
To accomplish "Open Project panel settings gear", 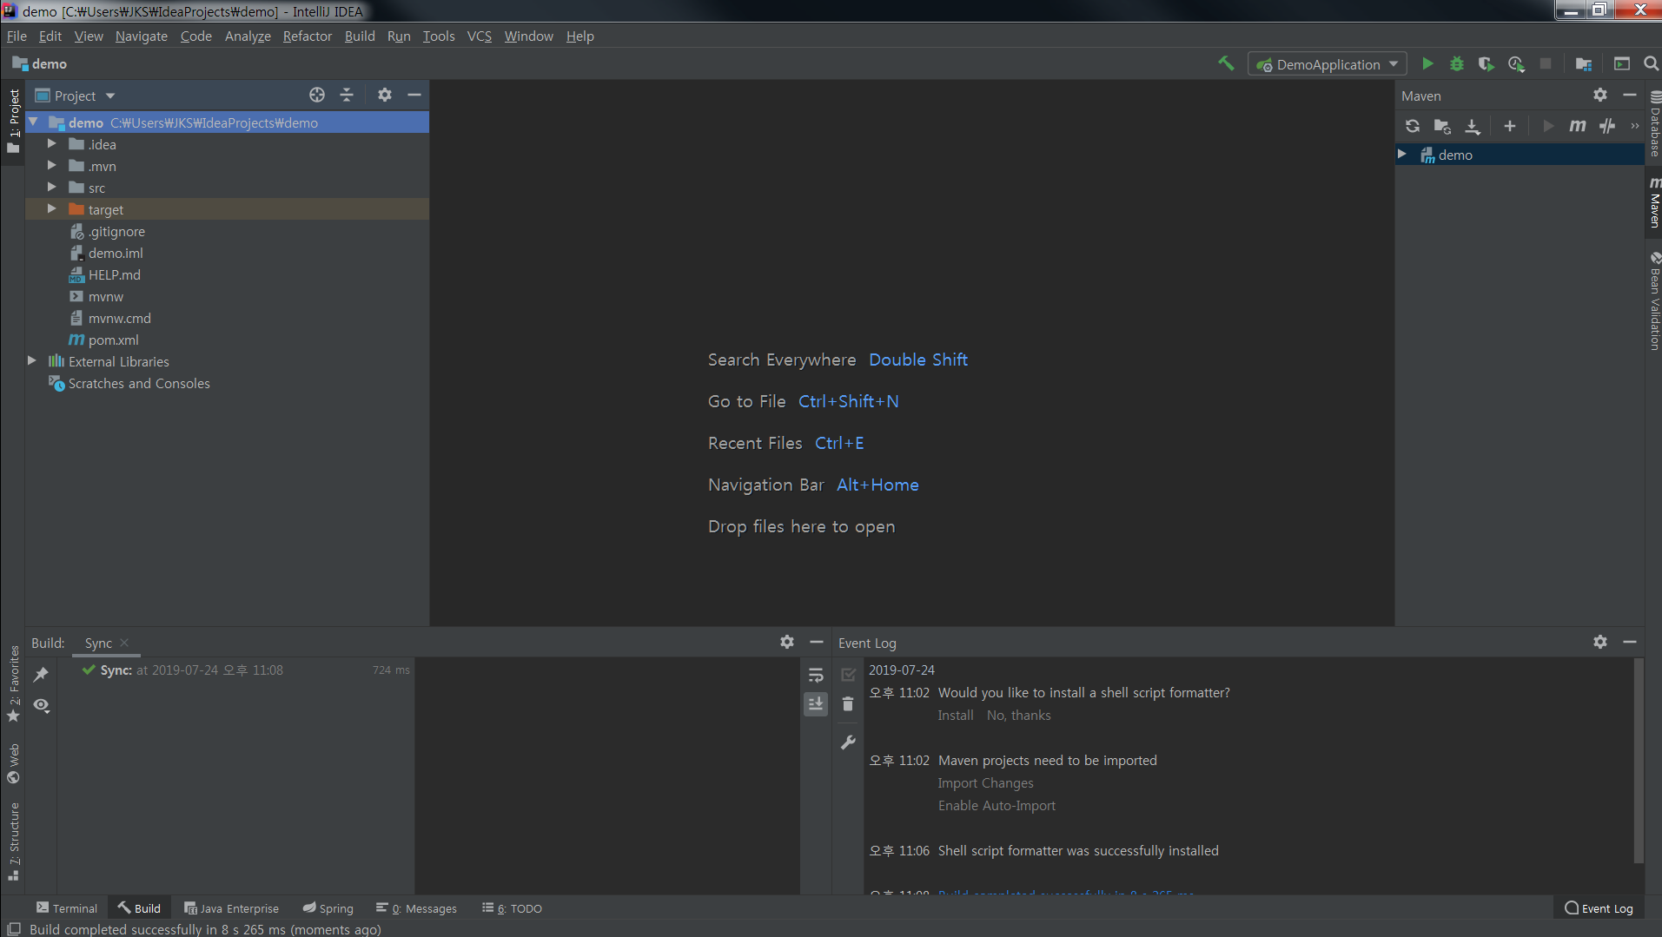I will (x=385, y=95).
